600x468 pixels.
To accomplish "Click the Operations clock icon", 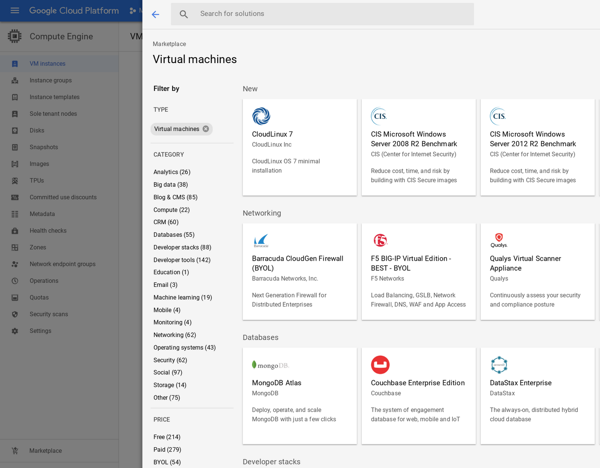I will tap(15, 281).
